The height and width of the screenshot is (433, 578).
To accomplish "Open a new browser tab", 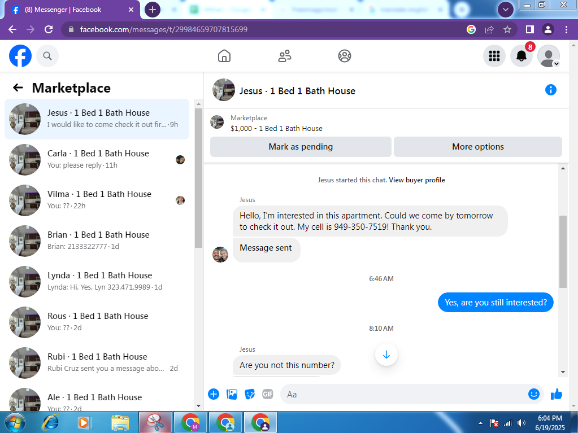I will [152, 10].
